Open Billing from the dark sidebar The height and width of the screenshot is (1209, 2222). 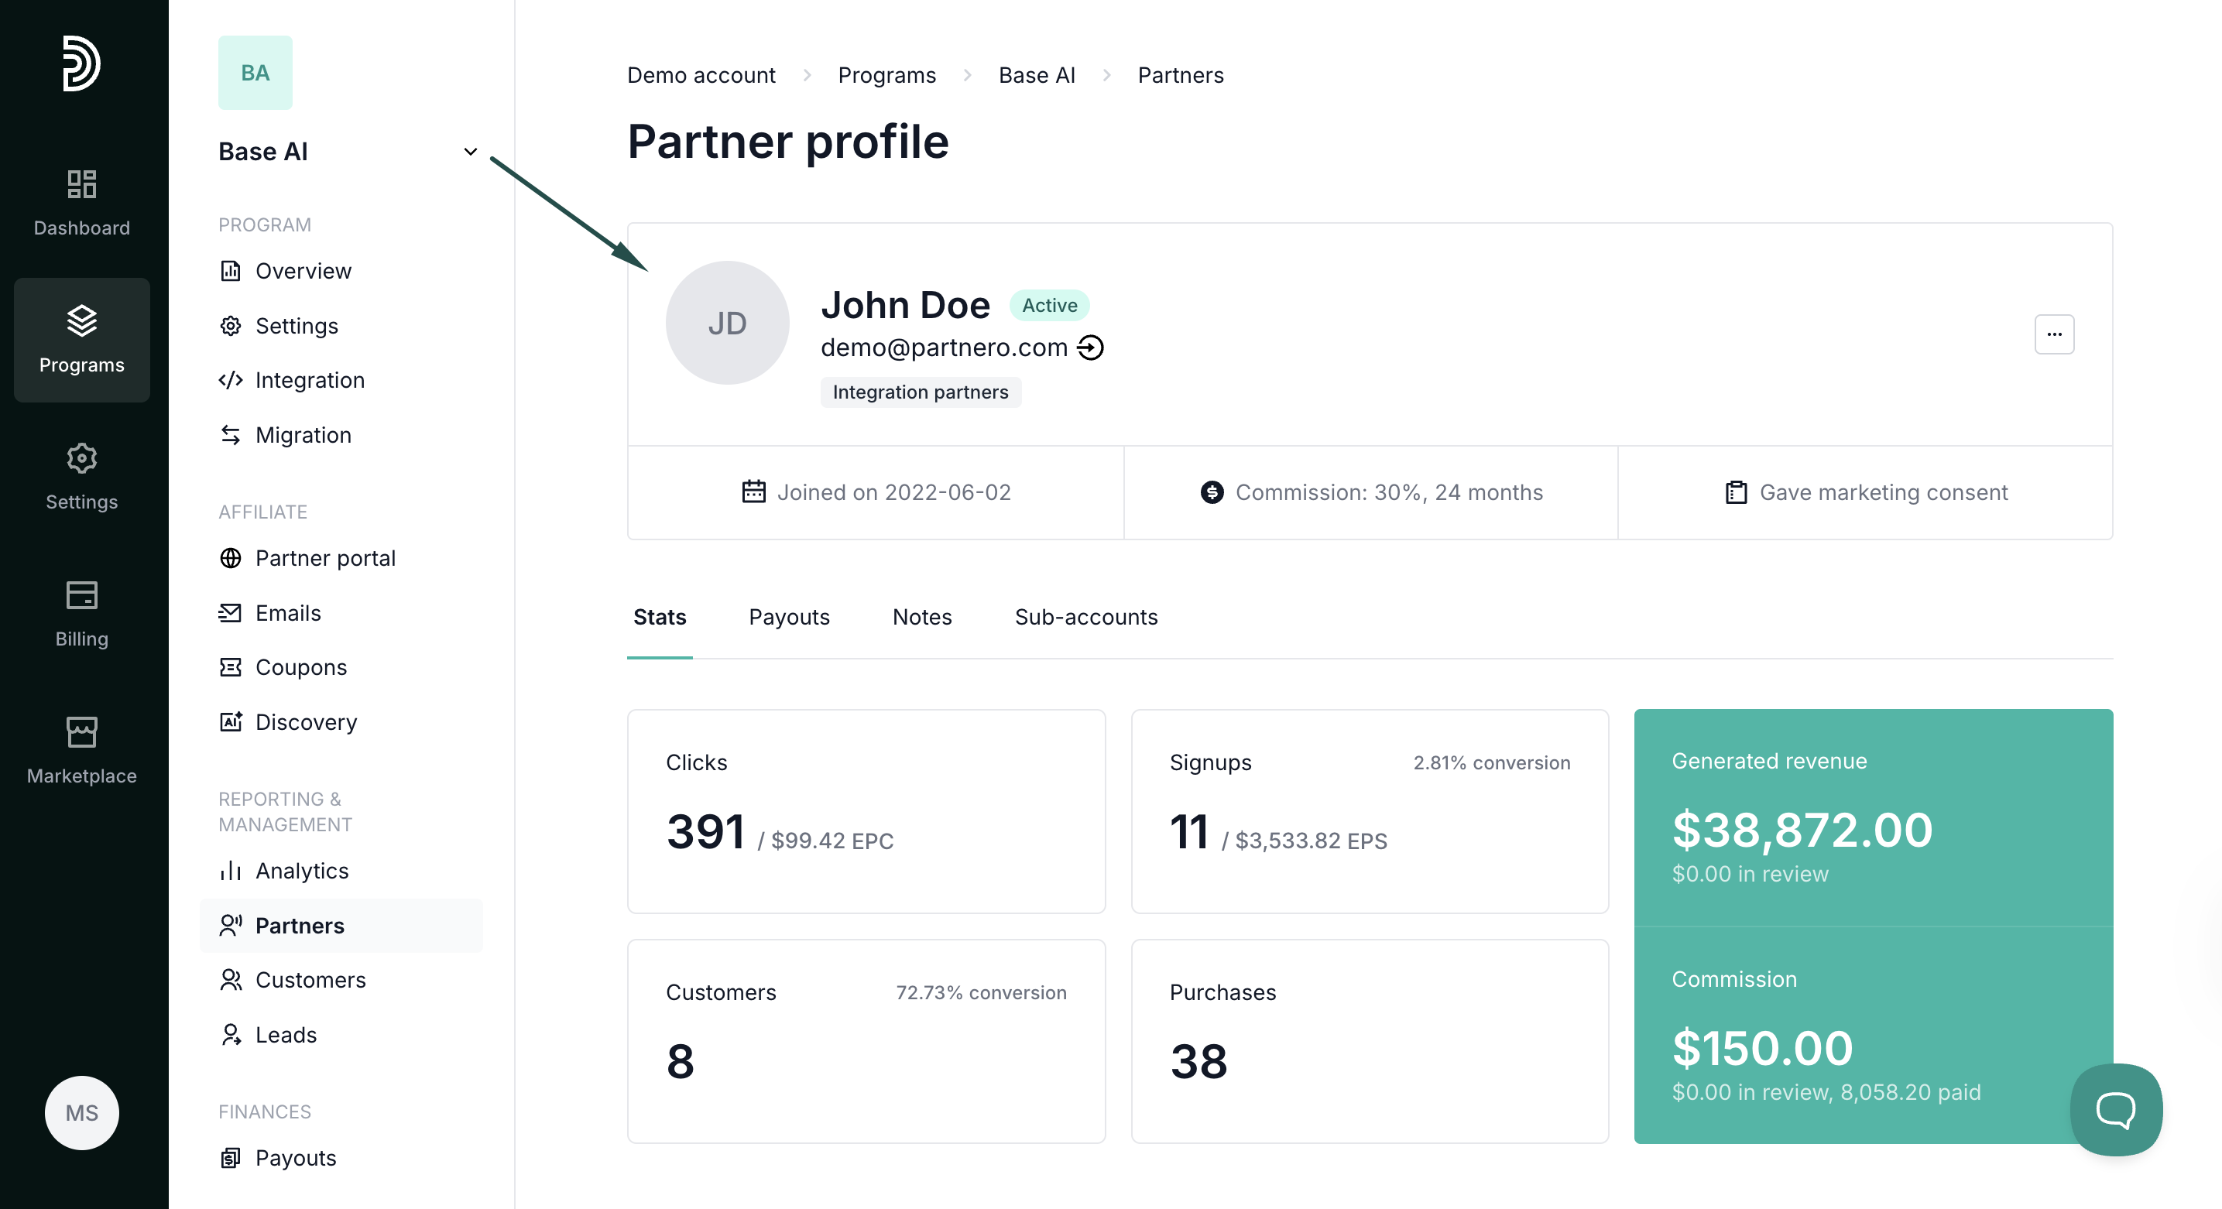point(81,614)
